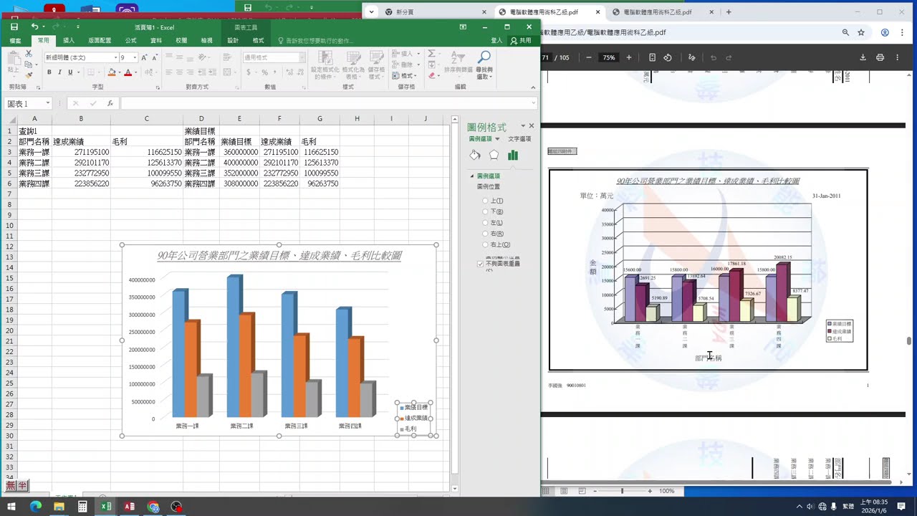Click the Sign in link in Excel
917x516 pixels.
pos(496,41)
